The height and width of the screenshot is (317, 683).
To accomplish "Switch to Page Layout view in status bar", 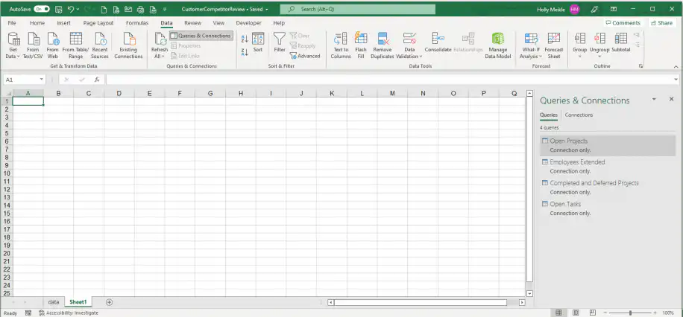I will pyautogui.click(x=576, y=313).
